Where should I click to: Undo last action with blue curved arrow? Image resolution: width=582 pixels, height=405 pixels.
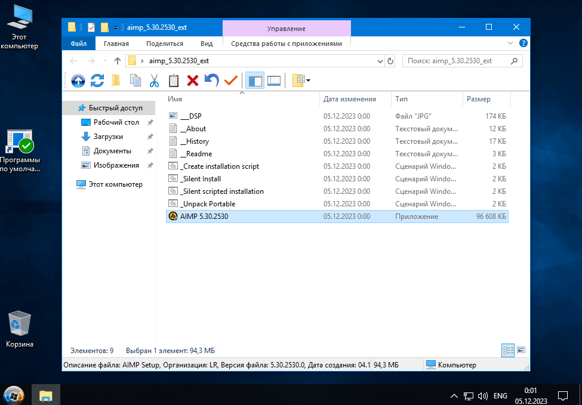pyautogui.click(x=211, y=81)
